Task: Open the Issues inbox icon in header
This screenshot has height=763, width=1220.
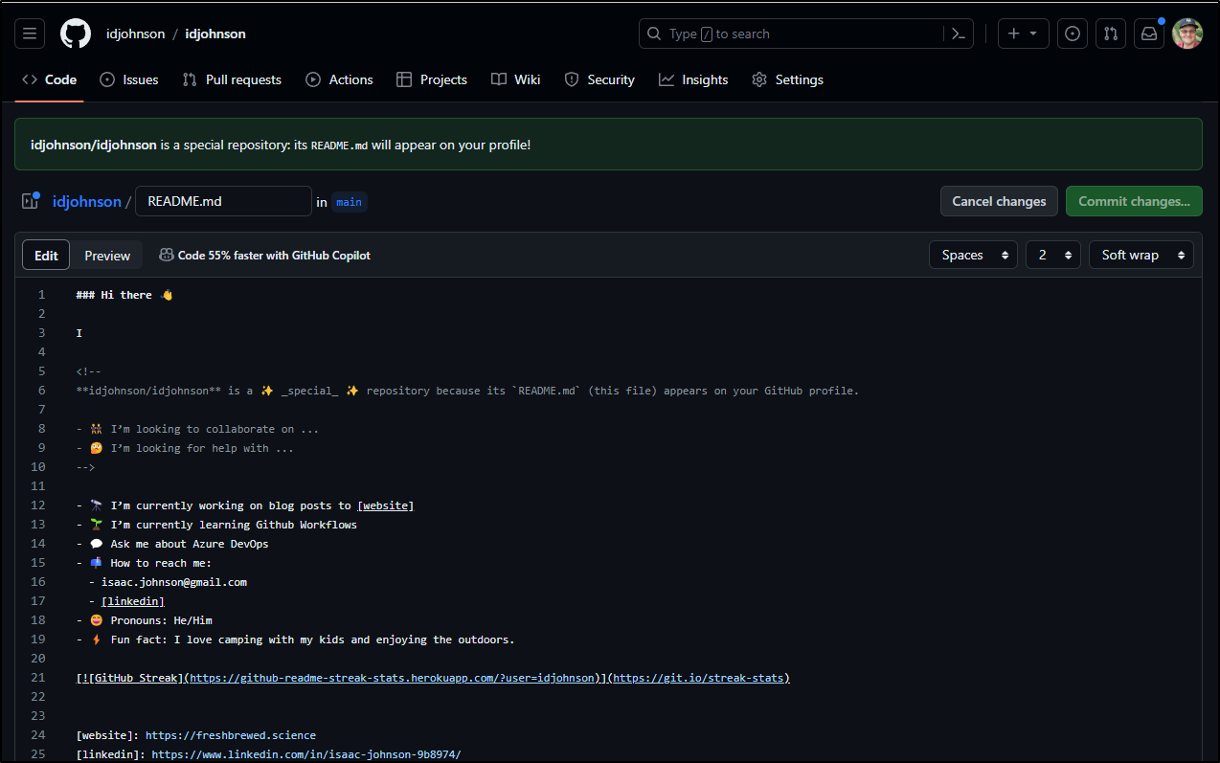Action: point(1073,34)
